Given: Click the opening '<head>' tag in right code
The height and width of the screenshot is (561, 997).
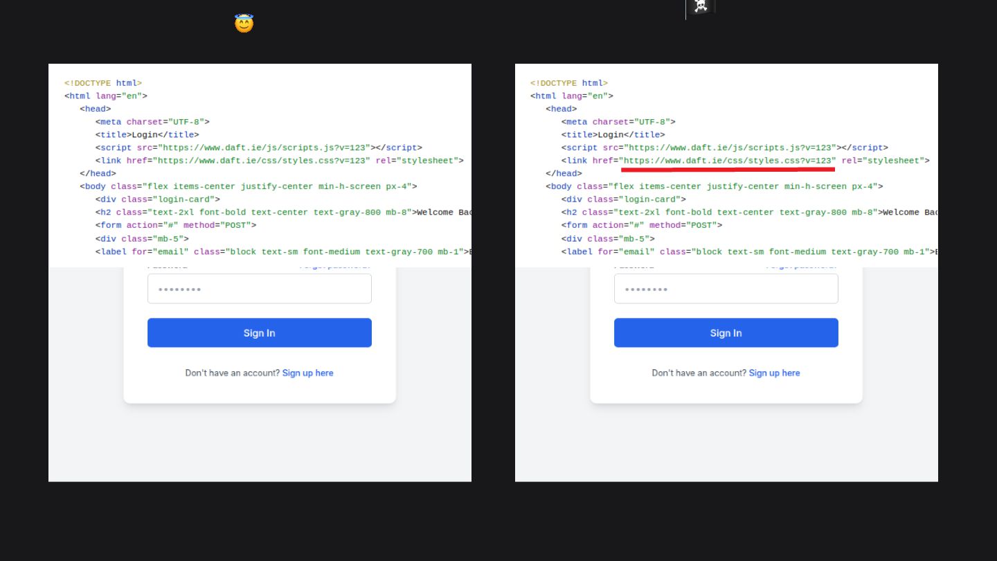Looking at the screenshot, I should pyautogui.click(x=562, y=109).
